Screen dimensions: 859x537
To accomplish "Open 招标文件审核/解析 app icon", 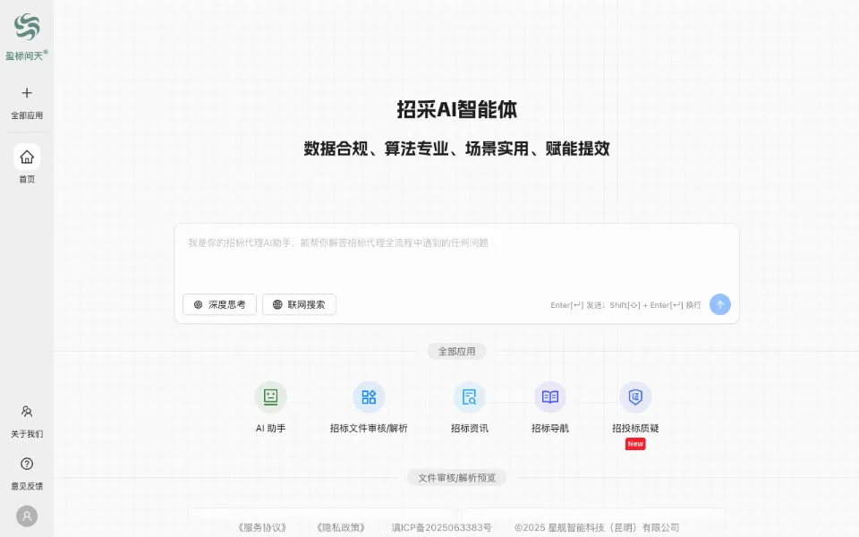I will (369, 396).
